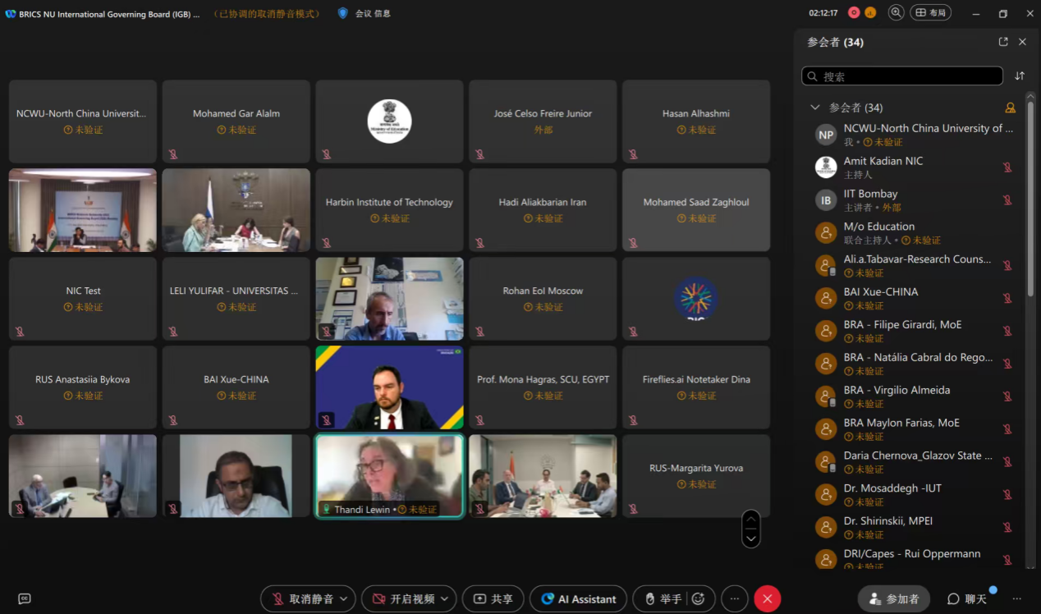Select Harbin Institute of Technology tile
Image resolution: width=1041 pixels, height=614 pixels.
click(389, 210)
